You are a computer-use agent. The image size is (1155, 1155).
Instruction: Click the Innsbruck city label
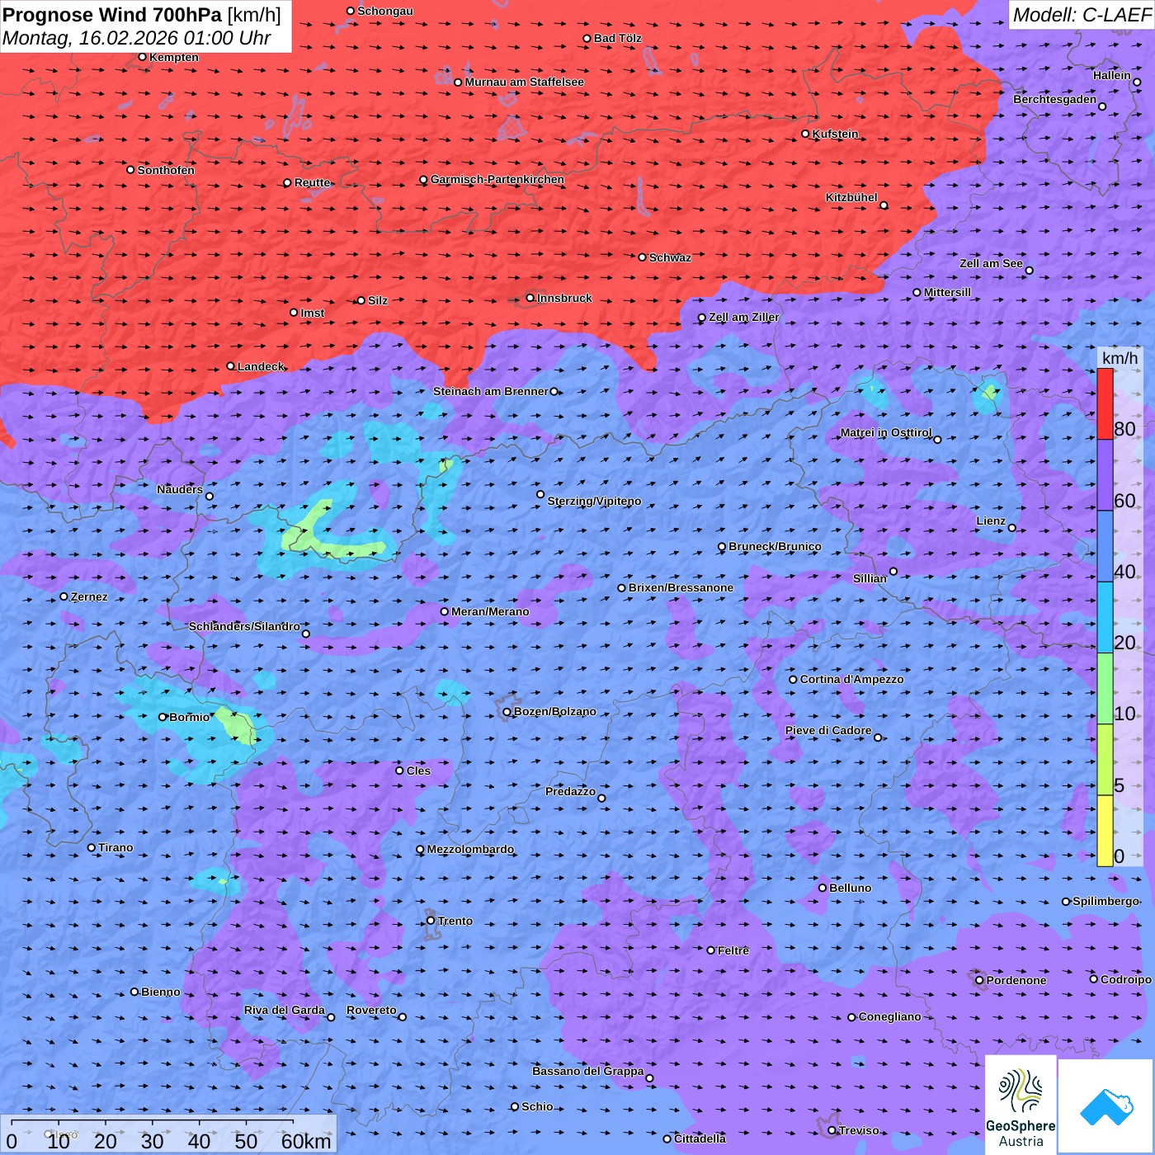tap(564, 298)
